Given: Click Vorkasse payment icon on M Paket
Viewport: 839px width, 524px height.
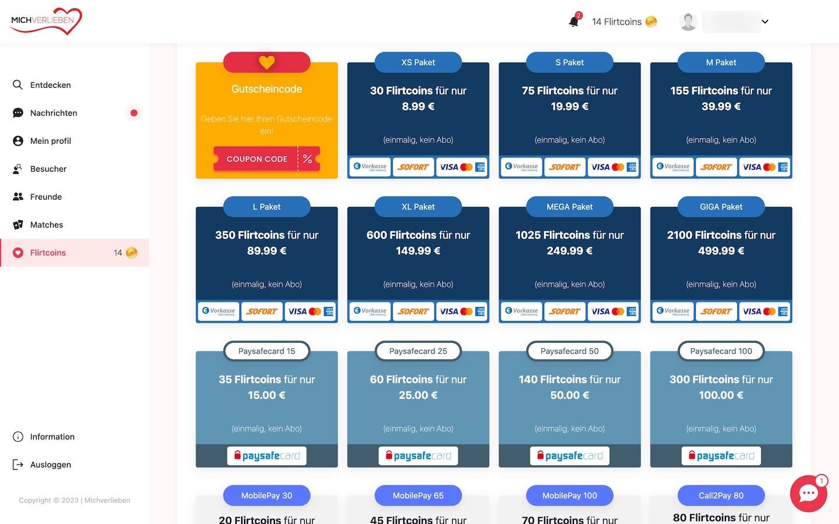Looking at the screenshot, I should [x=673, y=167].
